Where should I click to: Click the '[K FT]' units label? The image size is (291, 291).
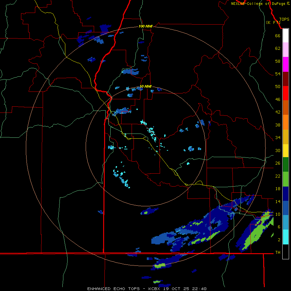[x=273, y=22]
